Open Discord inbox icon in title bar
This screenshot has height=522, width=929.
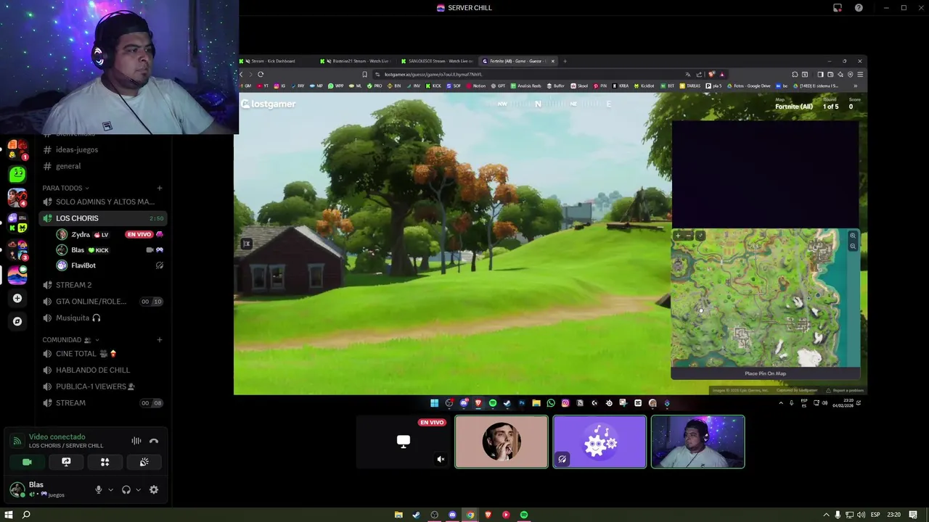838,8
